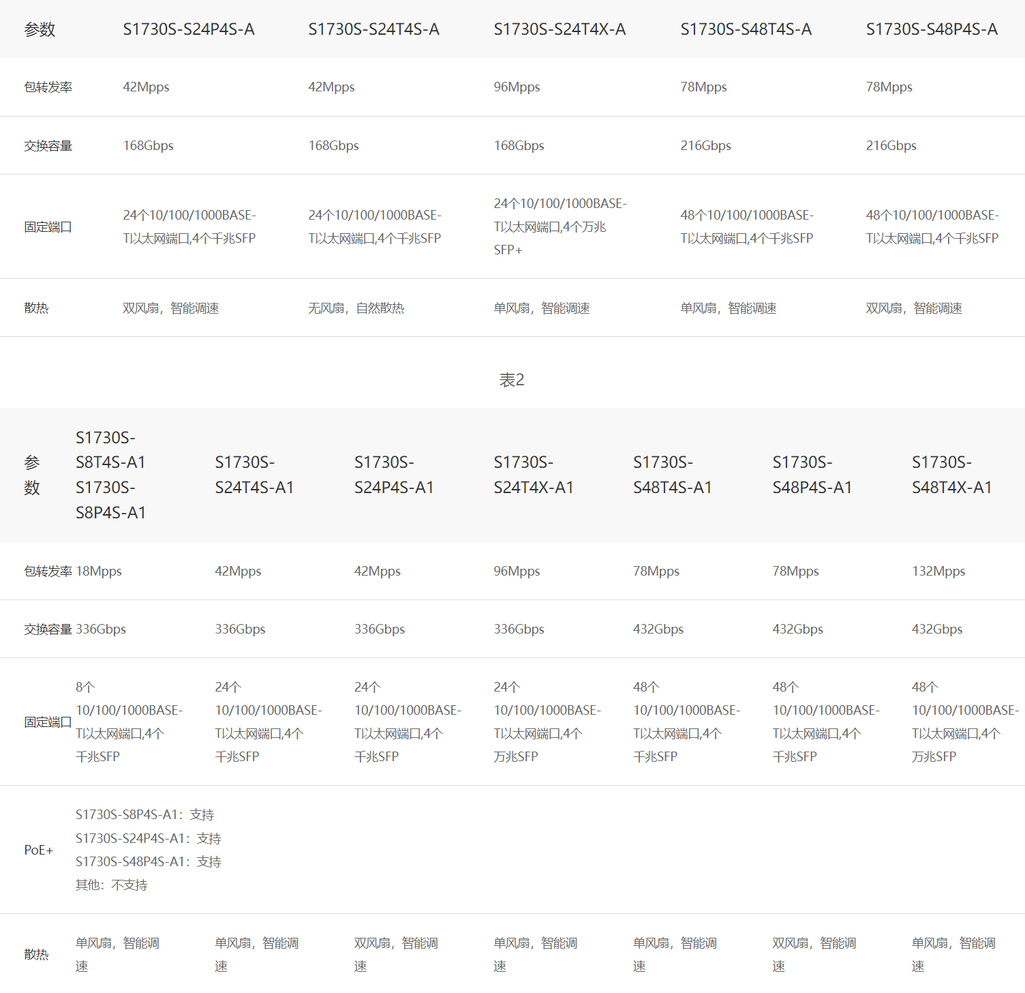
Task: Click the S1730S-S24P4S-A column header
Action: coord(189,29)
